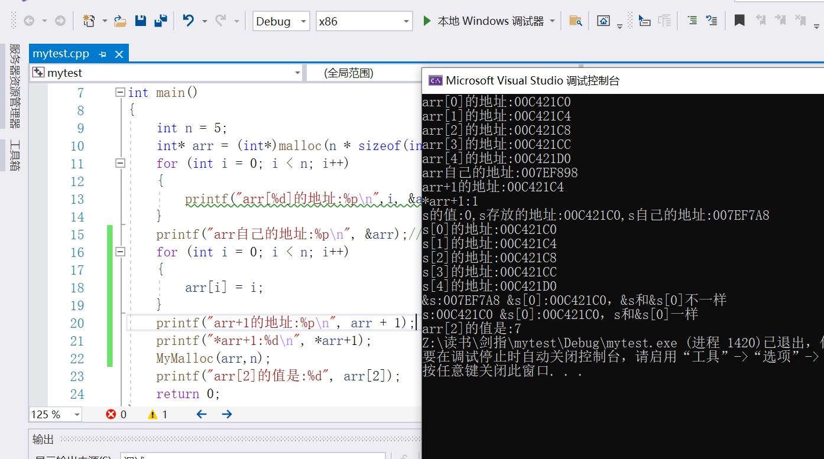824x459 pixels.
Task: Click the console line "*arr+1:1"
Action: (x=450, y=201)
